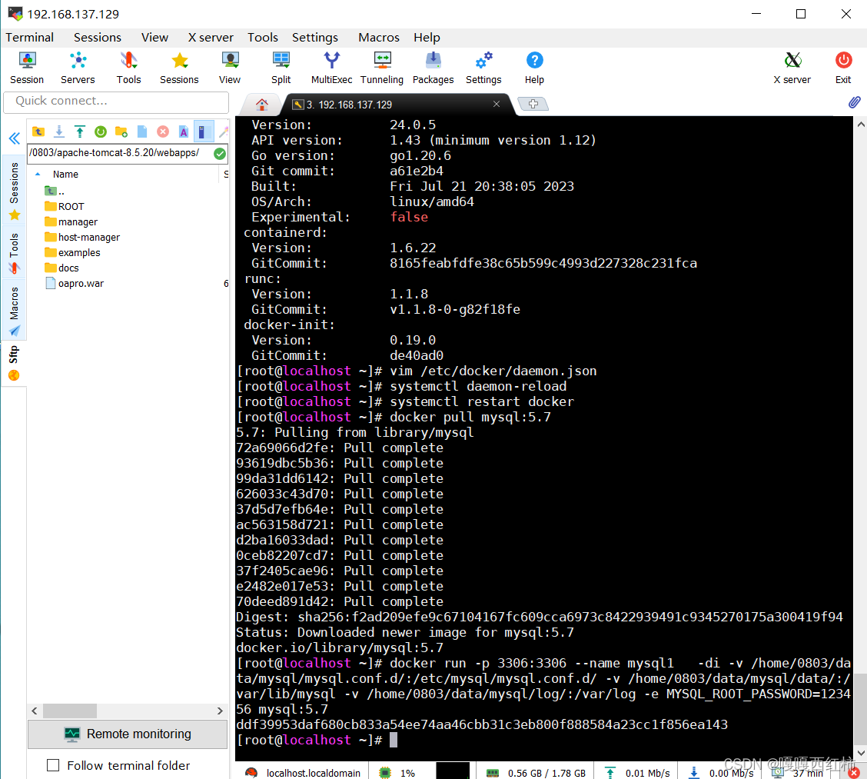Click the View toolbar icon

[x=230, y=68]
